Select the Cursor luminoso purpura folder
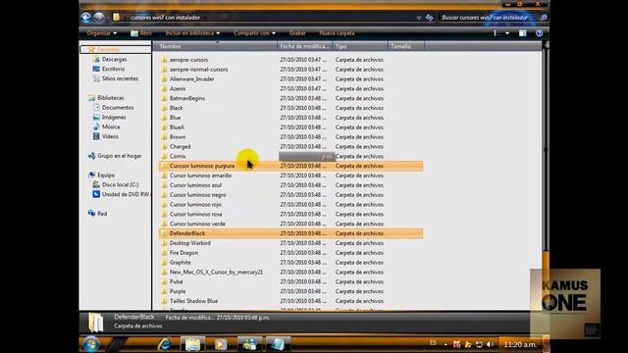This screenshot has width=628, height=353. (x=202, y=166)
